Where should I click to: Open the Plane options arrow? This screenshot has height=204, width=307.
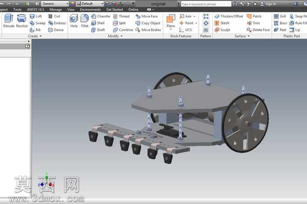point(171,29)
